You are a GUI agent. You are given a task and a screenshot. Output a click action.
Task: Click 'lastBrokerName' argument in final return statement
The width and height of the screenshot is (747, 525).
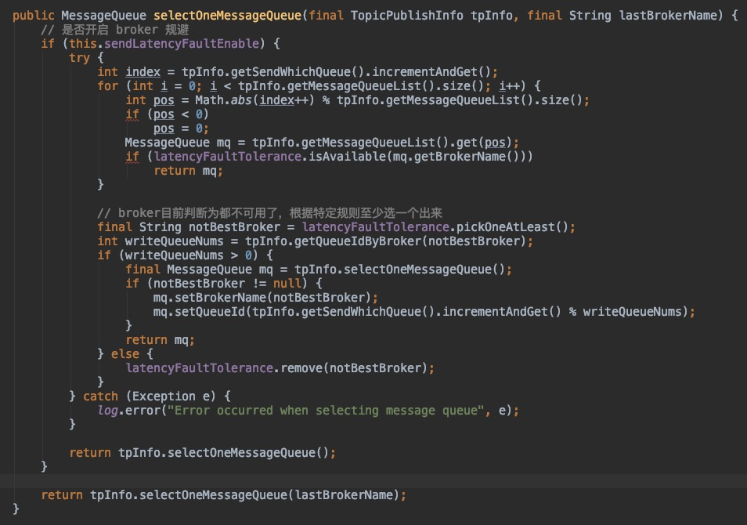(344, 495)
